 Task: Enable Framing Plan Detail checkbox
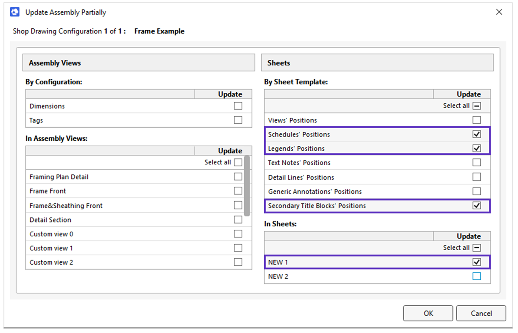(238, 176)
